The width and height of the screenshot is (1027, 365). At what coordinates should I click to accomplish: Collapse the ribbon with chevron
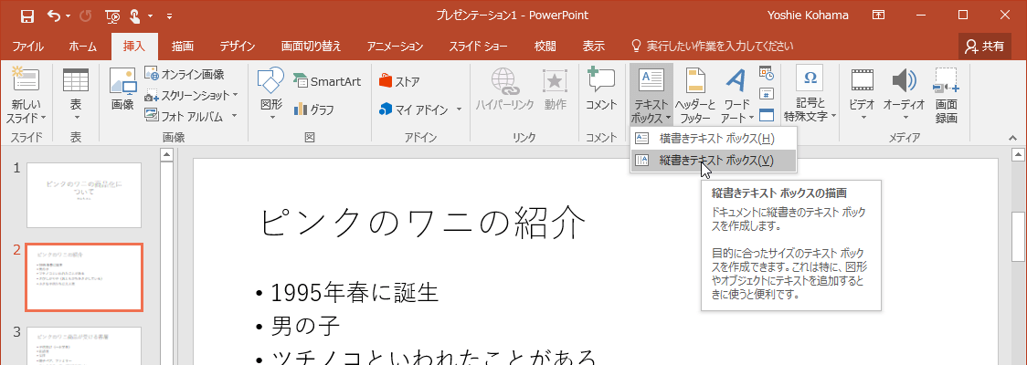pos(1012,138)
